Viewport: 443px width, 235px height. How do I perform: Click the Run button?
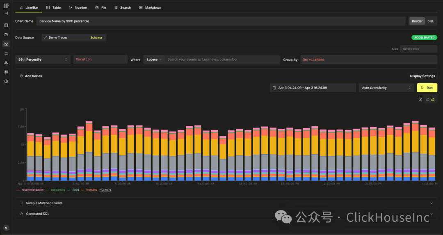pos(427,88)
